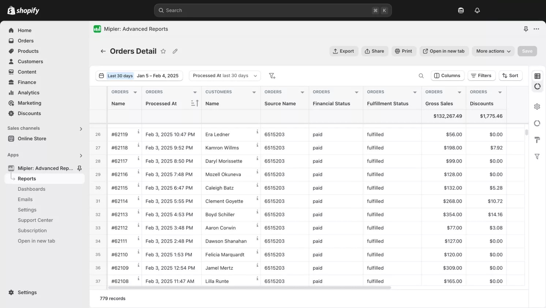Screen dimensions: 546x308
Task: Click the Shopify logo
Action: pos(23,10)
